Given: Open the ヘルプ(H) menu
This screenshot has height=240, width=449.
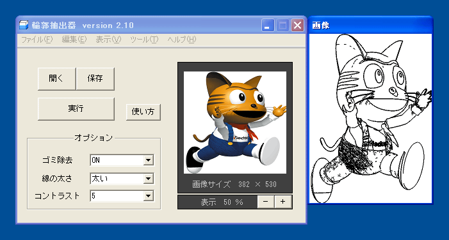Looking at the screenshot, I should [182, 40].
